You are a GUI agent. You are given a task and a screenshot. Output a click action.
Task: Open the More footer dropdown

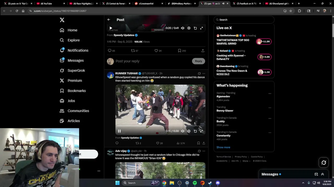246,161
